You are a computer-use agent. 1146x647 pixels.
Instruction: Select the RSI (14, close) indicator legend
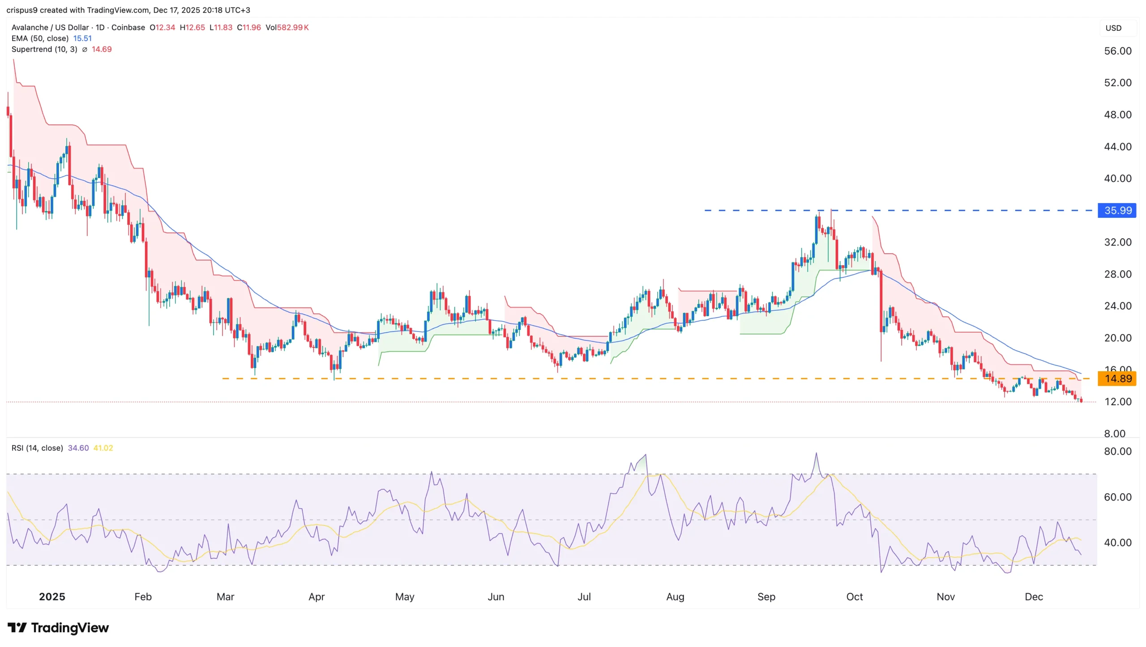click(37, 448)
